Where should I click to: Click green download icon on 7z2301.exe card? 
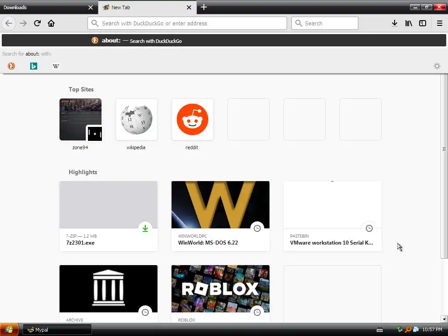click(x=145, y=228)
